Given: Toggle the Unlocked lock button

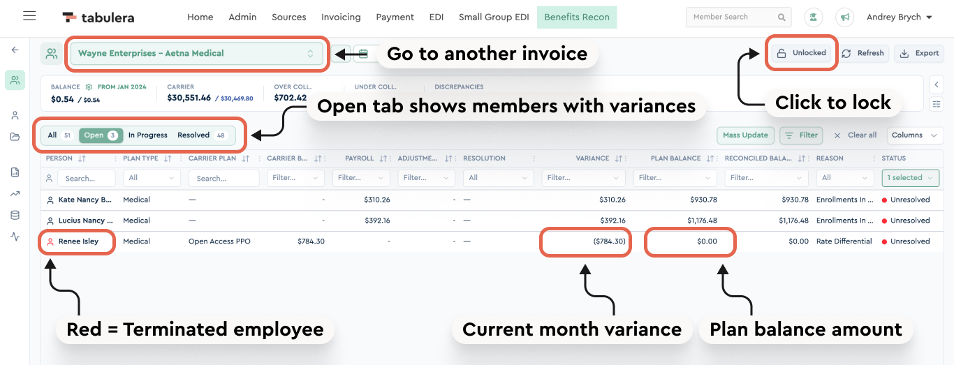Looking at the screenshot, I should tap(802, 53).
